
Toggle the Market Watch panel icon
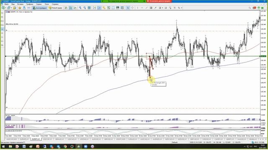(x=15, y=8)
